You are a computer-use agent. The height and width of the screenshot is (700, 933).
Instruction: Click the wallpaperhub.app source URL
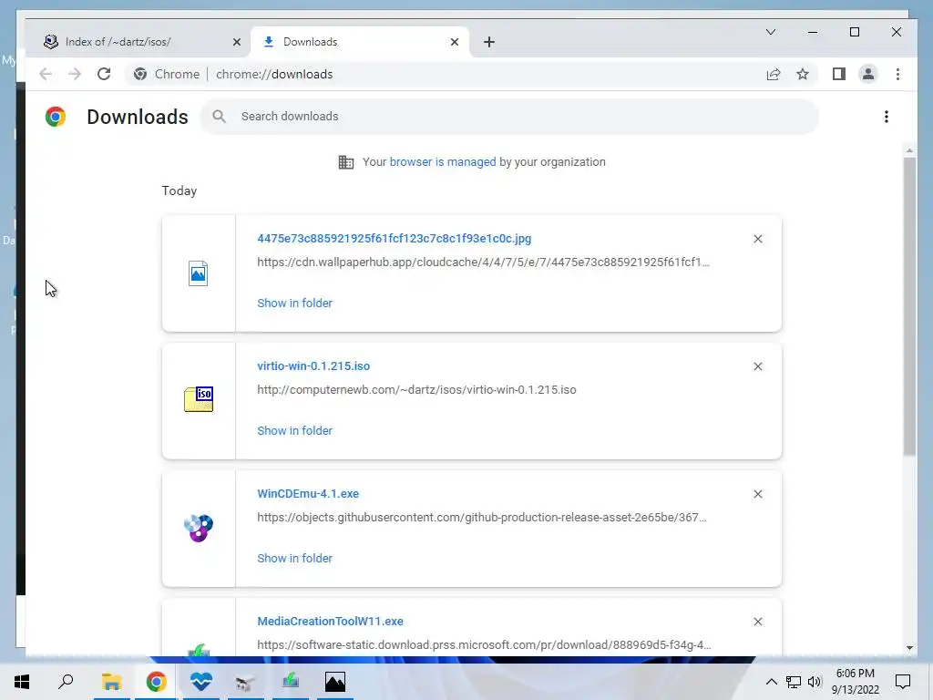tap(483, 262)
